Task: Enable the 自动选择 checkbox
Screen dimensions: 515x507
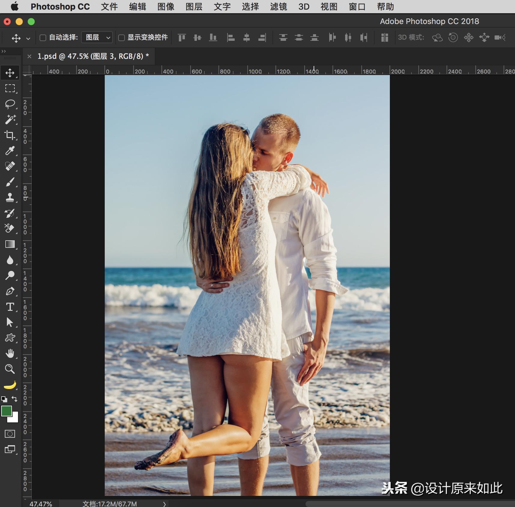Action: click(x=43, y=37)
